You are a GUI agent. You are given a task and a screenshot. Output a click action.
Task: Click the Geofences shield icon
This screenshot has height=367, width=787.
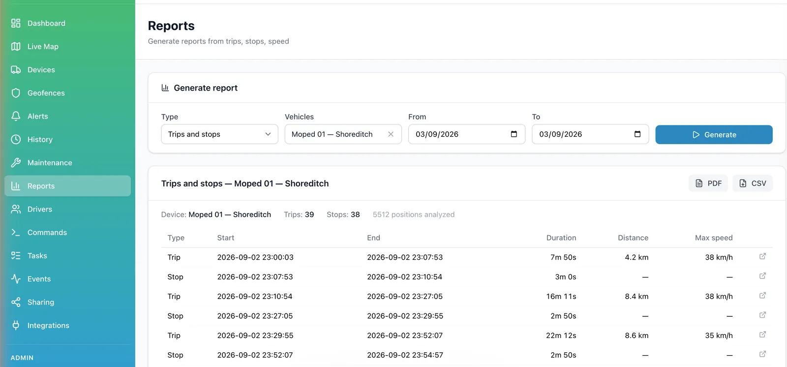16,93
